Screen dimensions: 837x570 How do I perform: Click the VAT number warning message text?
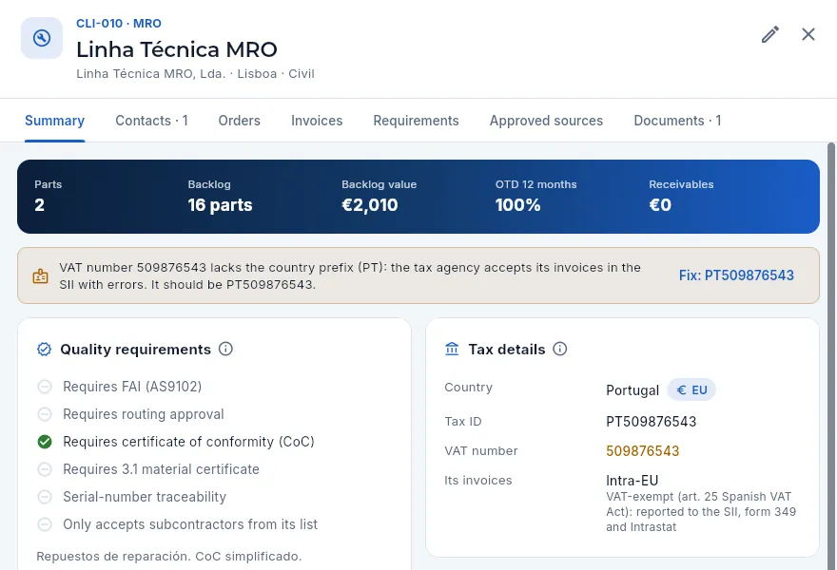coord(350,275)
